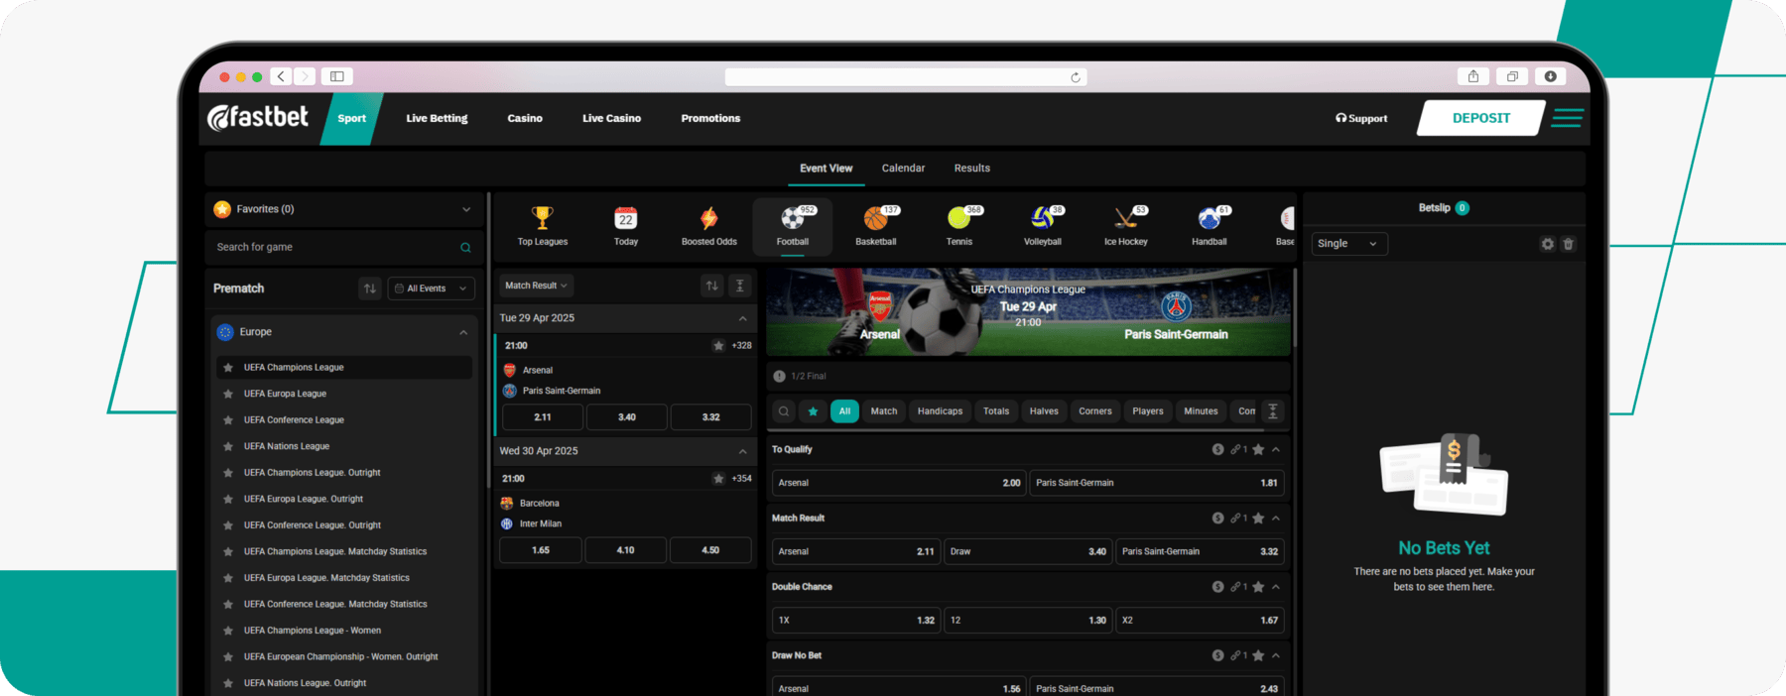Select the Handicaps market filter
Screen dimensions: 1786x696
click(x=940, y=411)
